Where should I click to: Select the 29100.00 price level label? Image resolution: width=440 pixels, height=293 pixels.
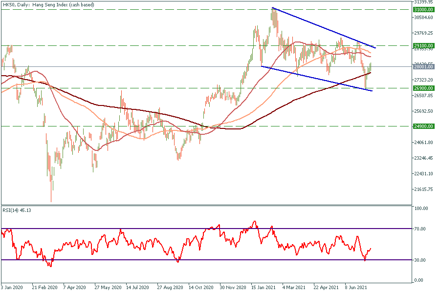423,45
